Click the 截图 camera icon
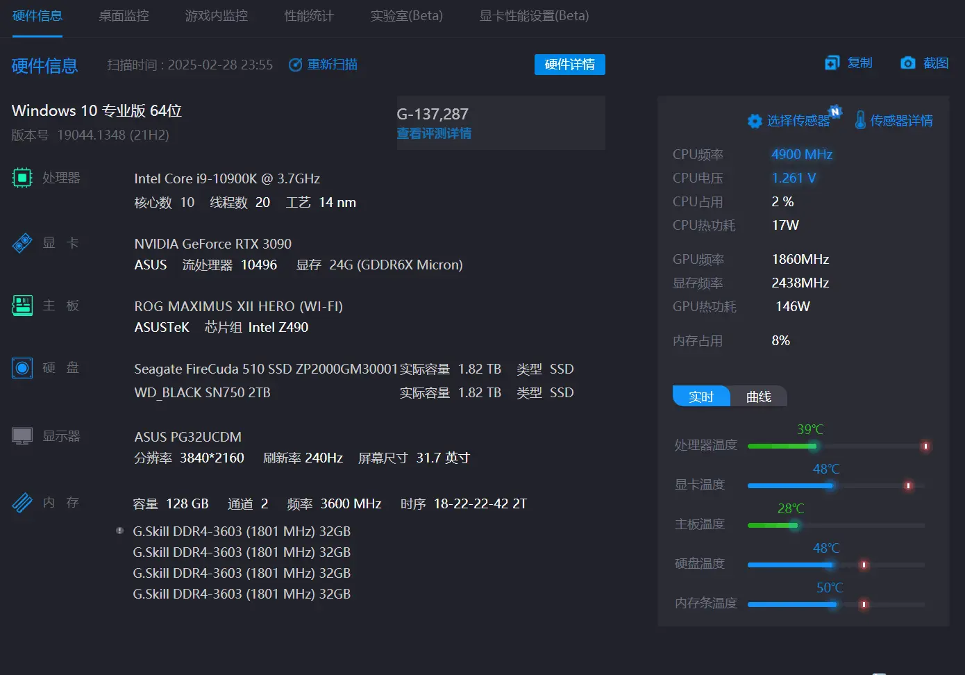965x675 pixels. tap(908, 63)
